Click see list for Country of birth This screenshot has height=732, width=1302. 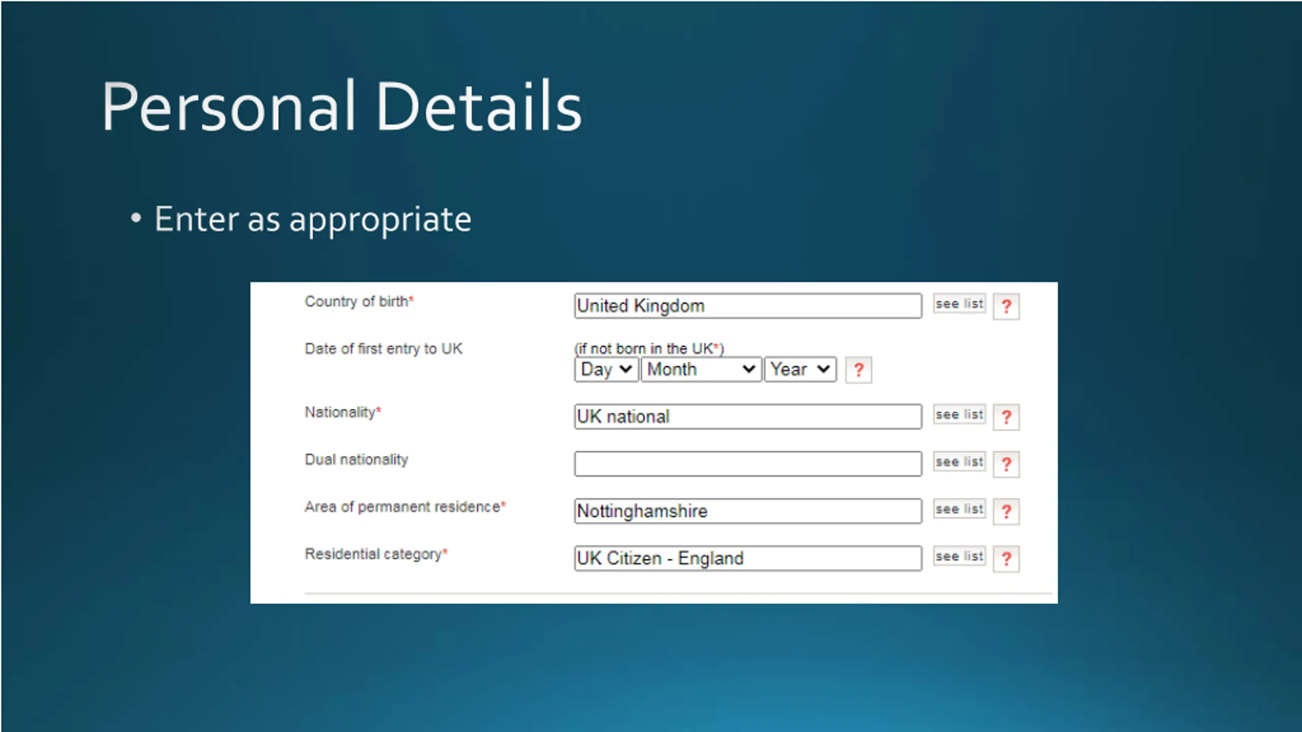pyautogui.click(x=959, y=303)
